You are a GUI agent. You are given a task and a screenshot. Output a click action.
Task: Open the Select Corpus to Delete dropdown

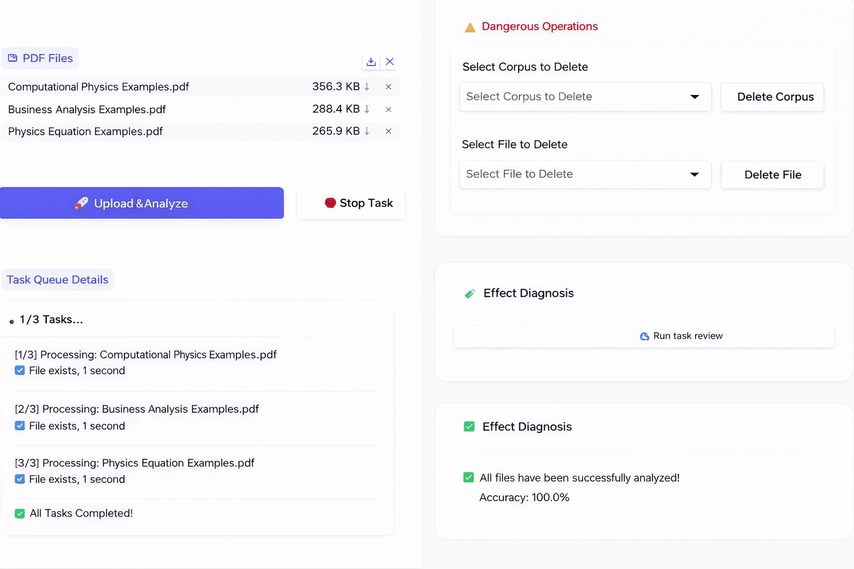[x=585, y=97]
